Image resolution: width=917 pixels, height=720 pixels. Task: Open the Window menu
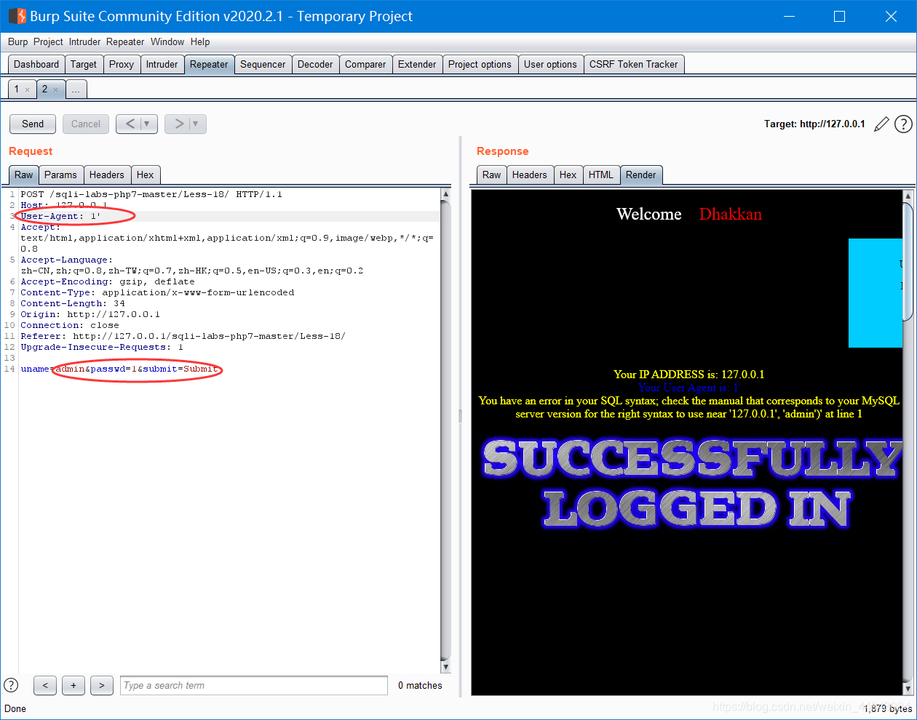click(167, 41)
